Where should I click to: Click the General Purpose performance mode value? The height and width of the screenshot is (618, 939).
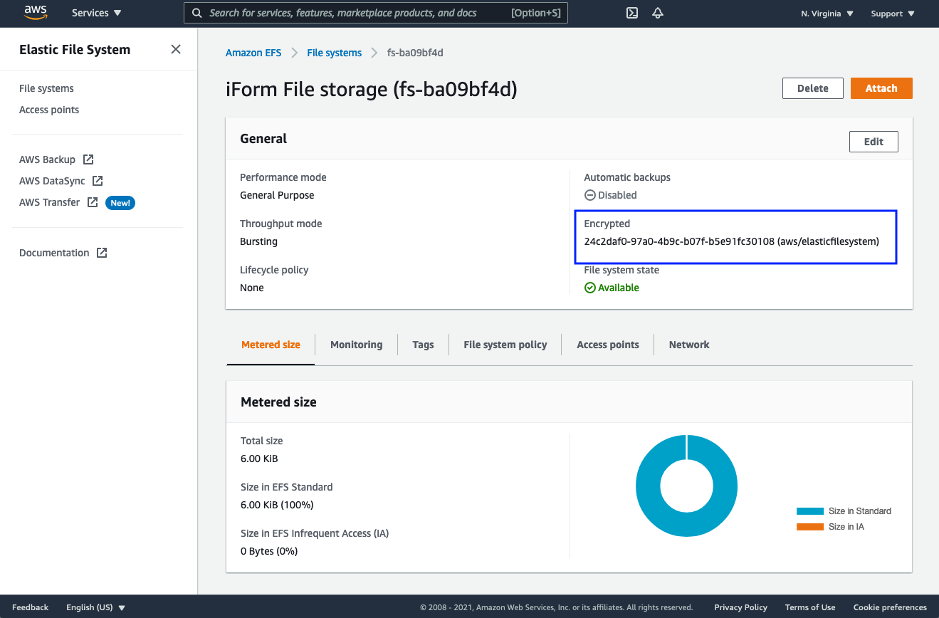coord(277,195)
